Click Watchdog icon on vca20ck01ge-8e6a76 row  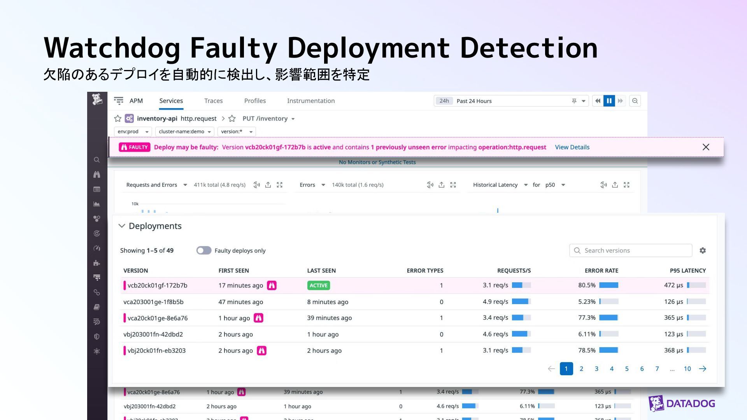pos(258,318)
